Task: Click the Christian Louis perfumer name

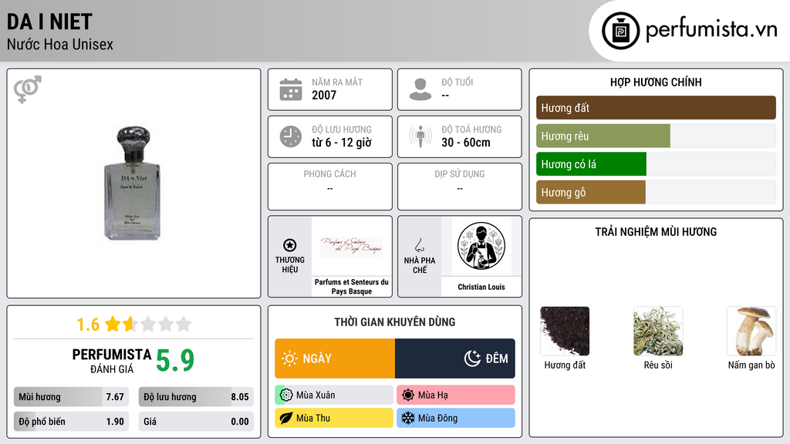Action: point(481,287)
